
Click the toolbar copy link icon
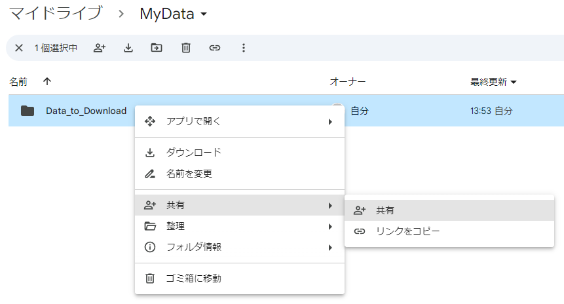215,48
